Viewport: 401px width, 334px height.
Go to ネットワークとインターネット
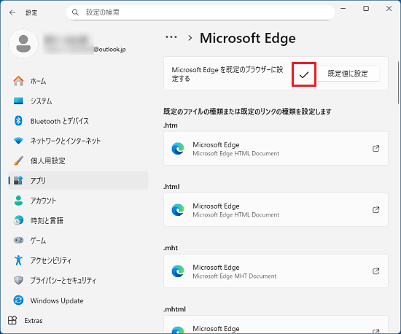pyautogui.click(x=66, y=141)
